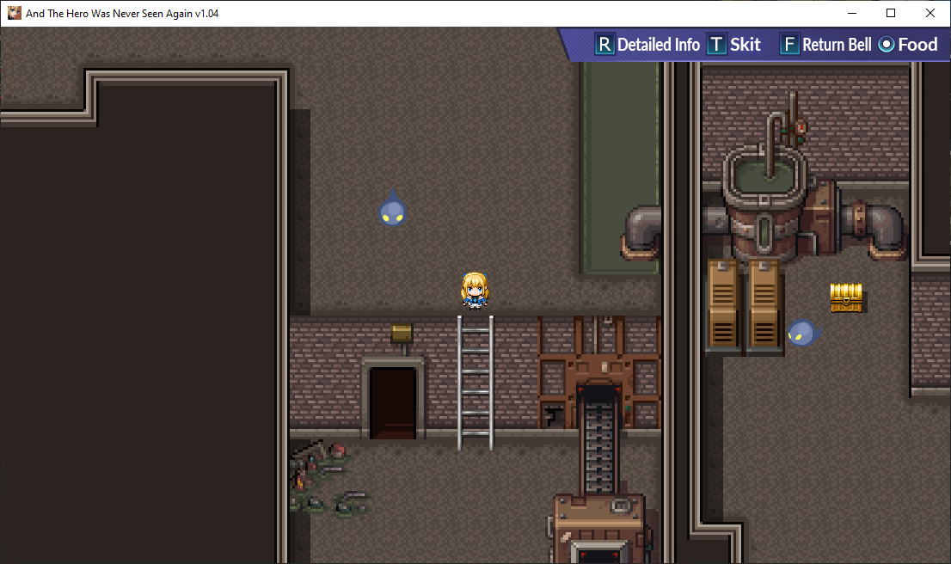The image size is (951, 564).
Task: Click the blonde heroine character sprite
Action: (475, 291)
